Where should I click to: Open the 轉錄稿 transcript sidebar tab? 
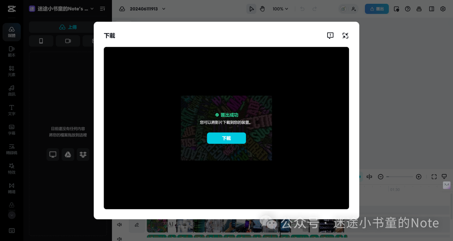[x=12, y=149]
